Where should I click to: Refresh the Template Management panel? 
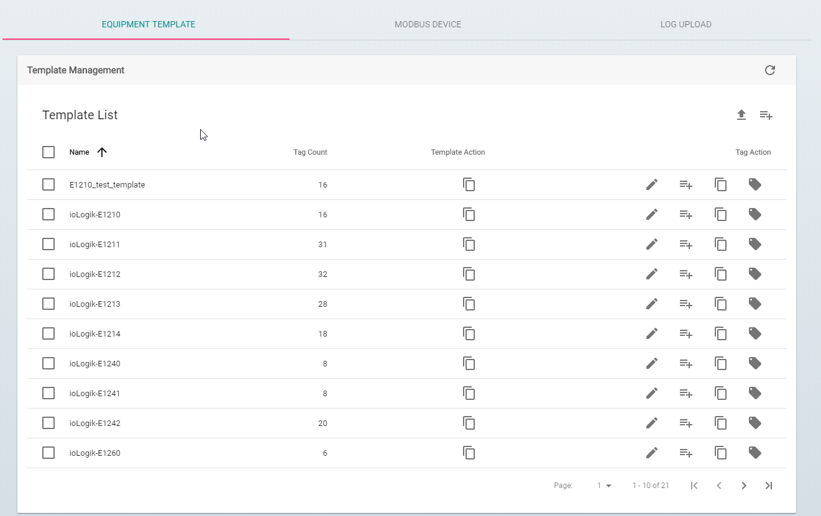[770, 70]
